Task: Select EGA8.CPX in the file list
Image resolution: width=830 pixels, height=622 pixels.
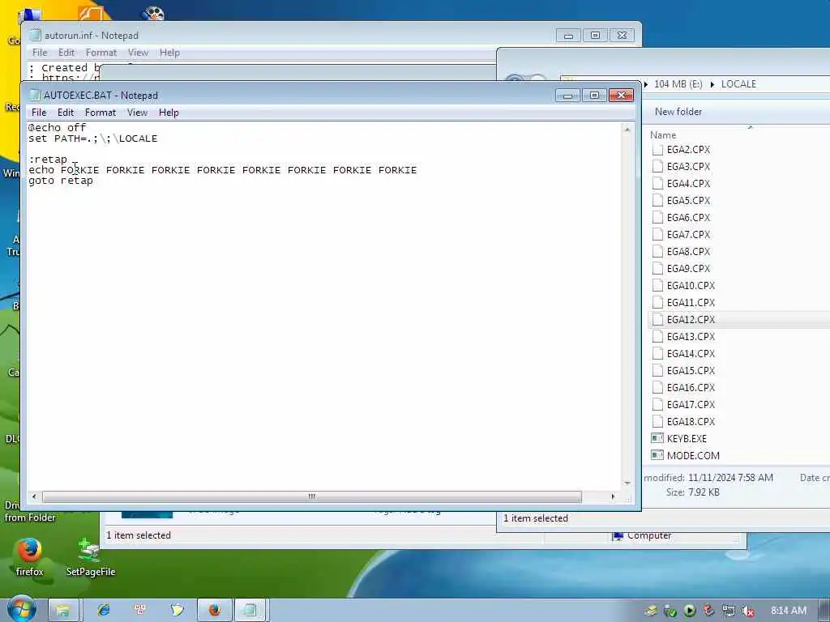Action: pos(688,251)
